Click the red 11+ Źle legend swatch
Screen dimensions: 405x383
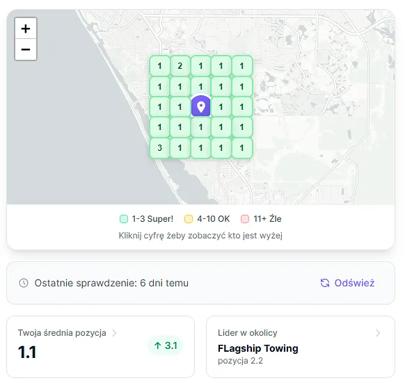[x=245, y=219]
